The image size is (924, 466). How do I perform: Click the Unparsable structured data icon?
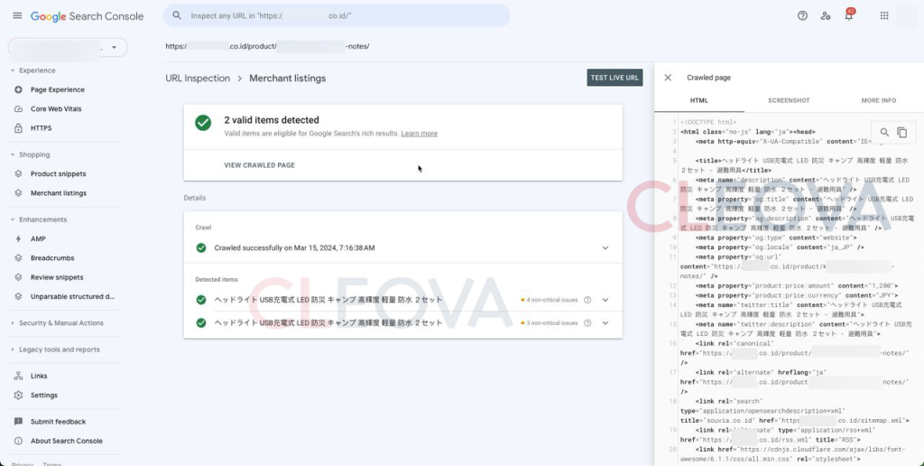(x=18, y=296)
